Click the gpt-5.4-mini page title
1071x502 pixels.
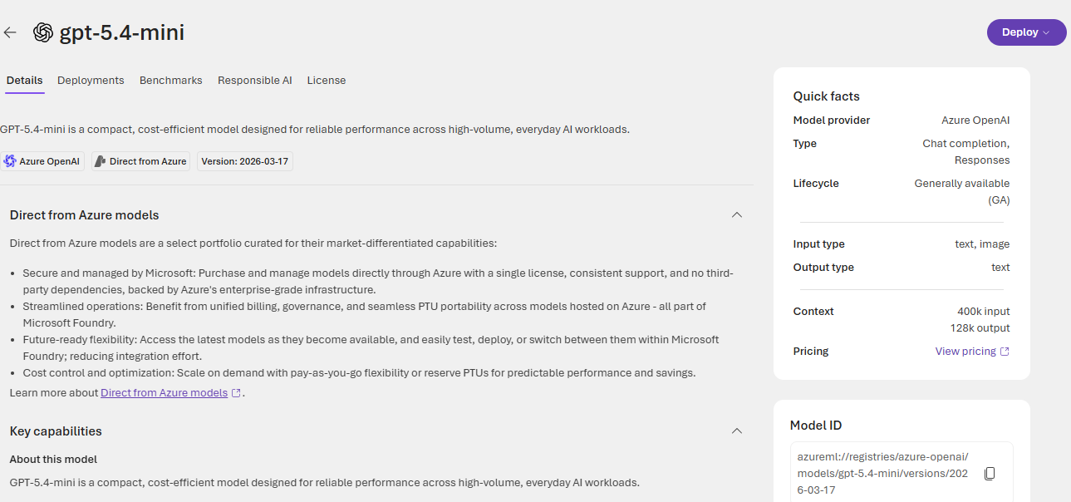pyautogui.click(x=121, y=32)
